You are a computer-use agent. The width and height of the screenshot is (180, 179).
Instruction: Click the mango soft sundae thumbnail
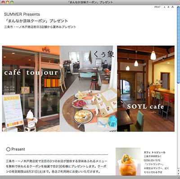[128, 161]
